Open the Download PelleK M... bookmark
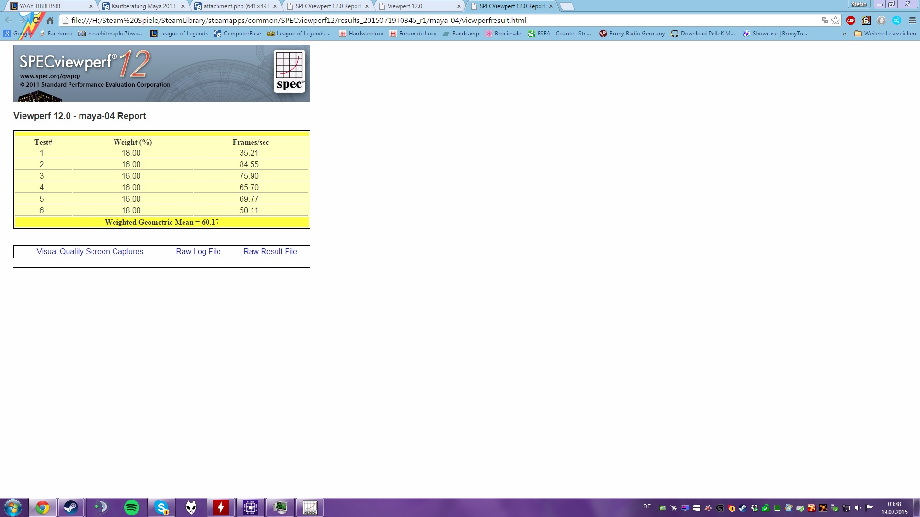Image resolution: width=920 pixels, height=517 pixels. [x=703, y=34]
